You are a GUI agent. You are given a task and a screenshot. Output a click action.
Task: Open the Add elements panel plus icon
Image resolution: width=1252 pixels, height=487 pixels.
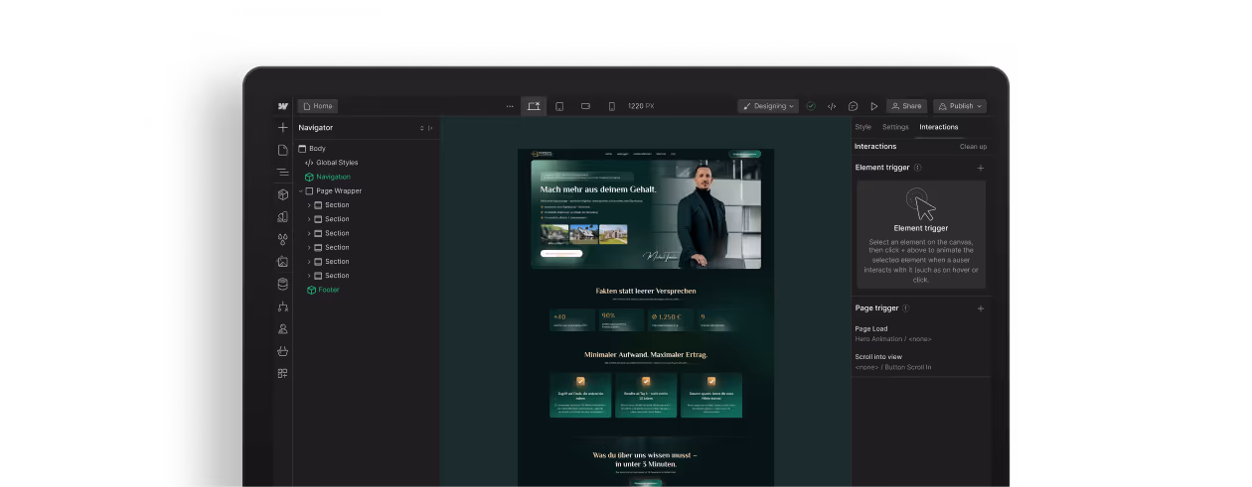[x=283, y=128]
